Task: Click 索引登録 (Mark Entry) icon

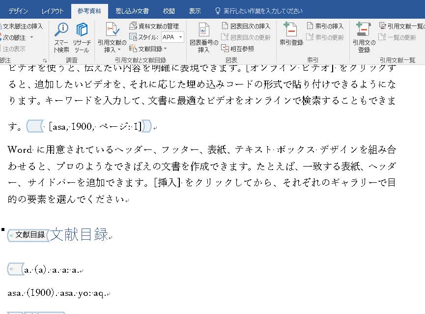Action: pyautogui.click(x=291, y=30)
